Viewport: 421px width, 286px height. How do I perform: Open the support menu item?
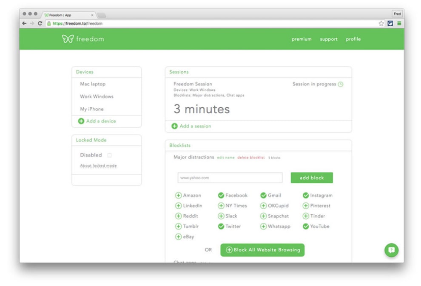tap(329, 39)
